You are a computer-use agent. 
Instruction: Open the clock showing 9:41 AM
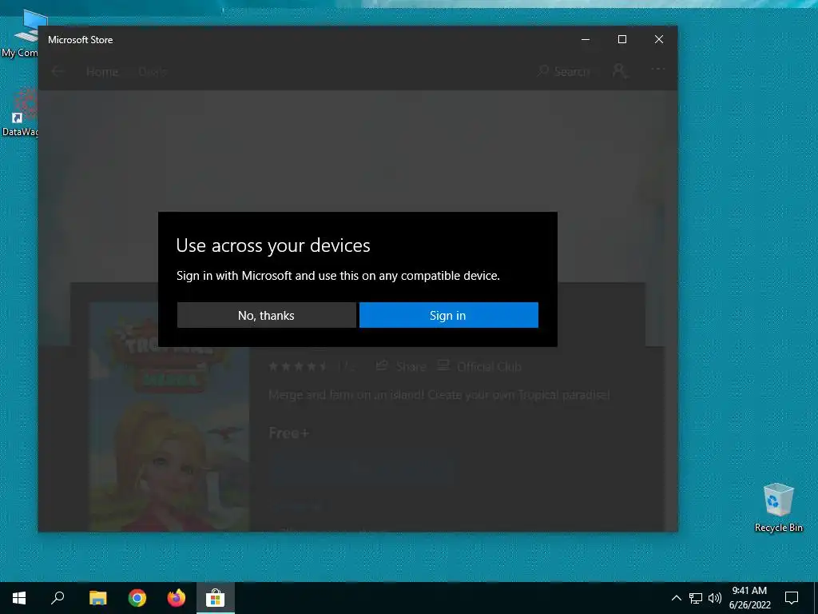(x=749, y=598)
